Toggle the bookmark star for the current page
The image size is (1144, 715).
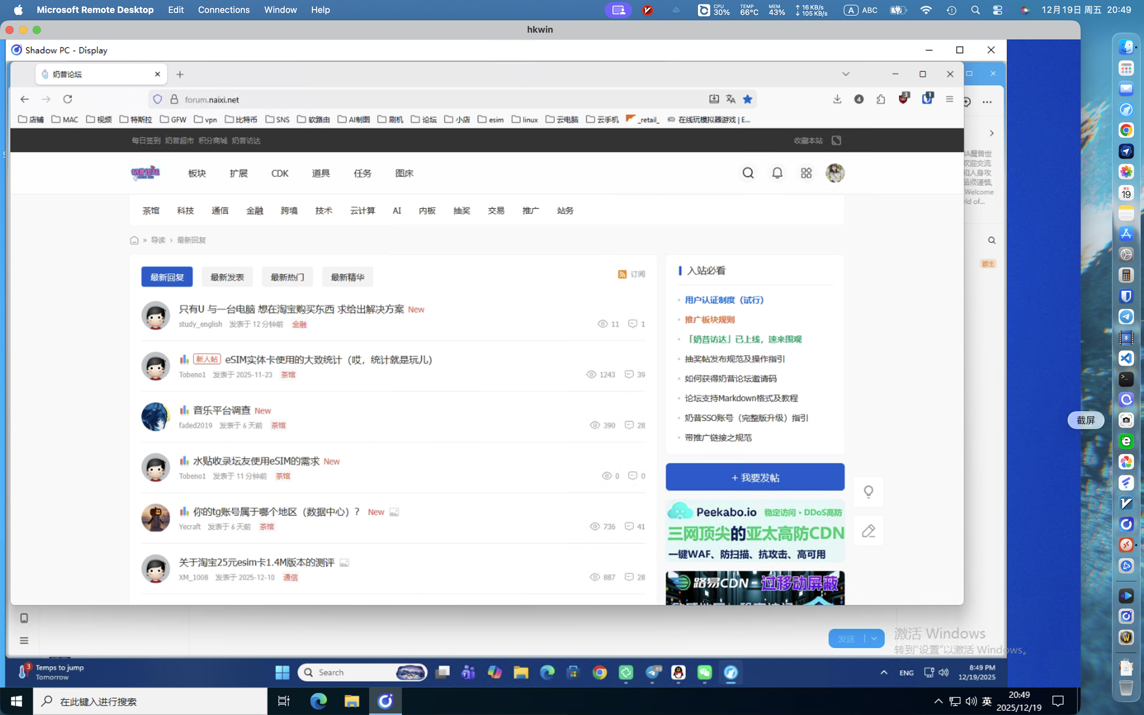click(747, 99)
